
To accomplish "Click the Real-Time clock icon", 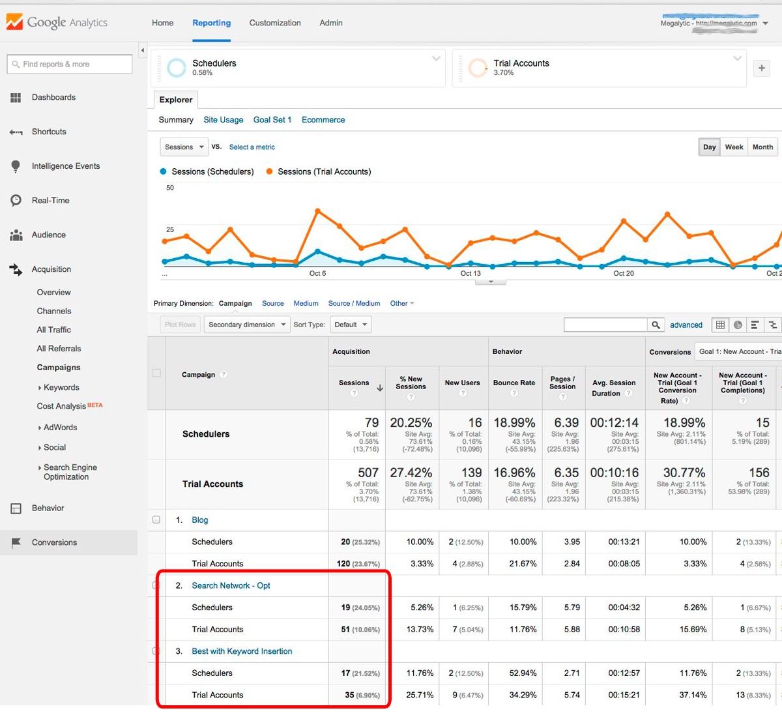I will tap(16, 201).
